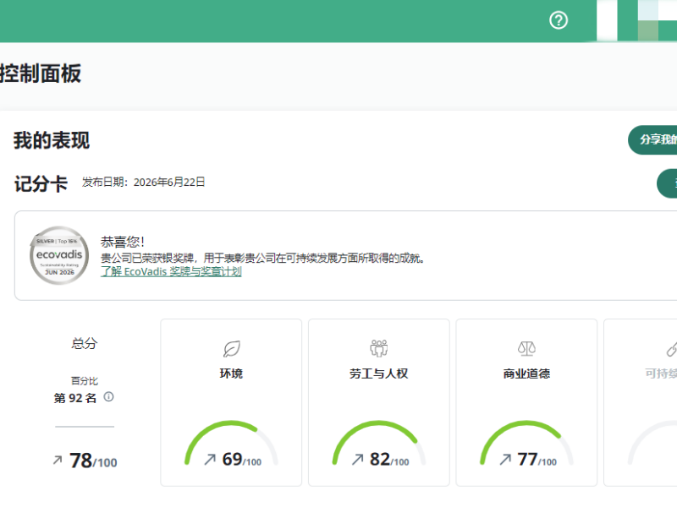The height and width of the screenshot is (507, 677).
Task: Click the 商业道德 card title
Action: 526,373
